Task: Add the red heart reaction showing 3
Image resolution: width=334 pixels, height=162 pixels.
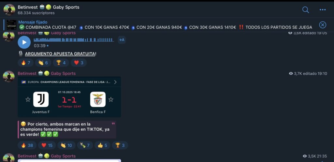Action: (79, 63)
